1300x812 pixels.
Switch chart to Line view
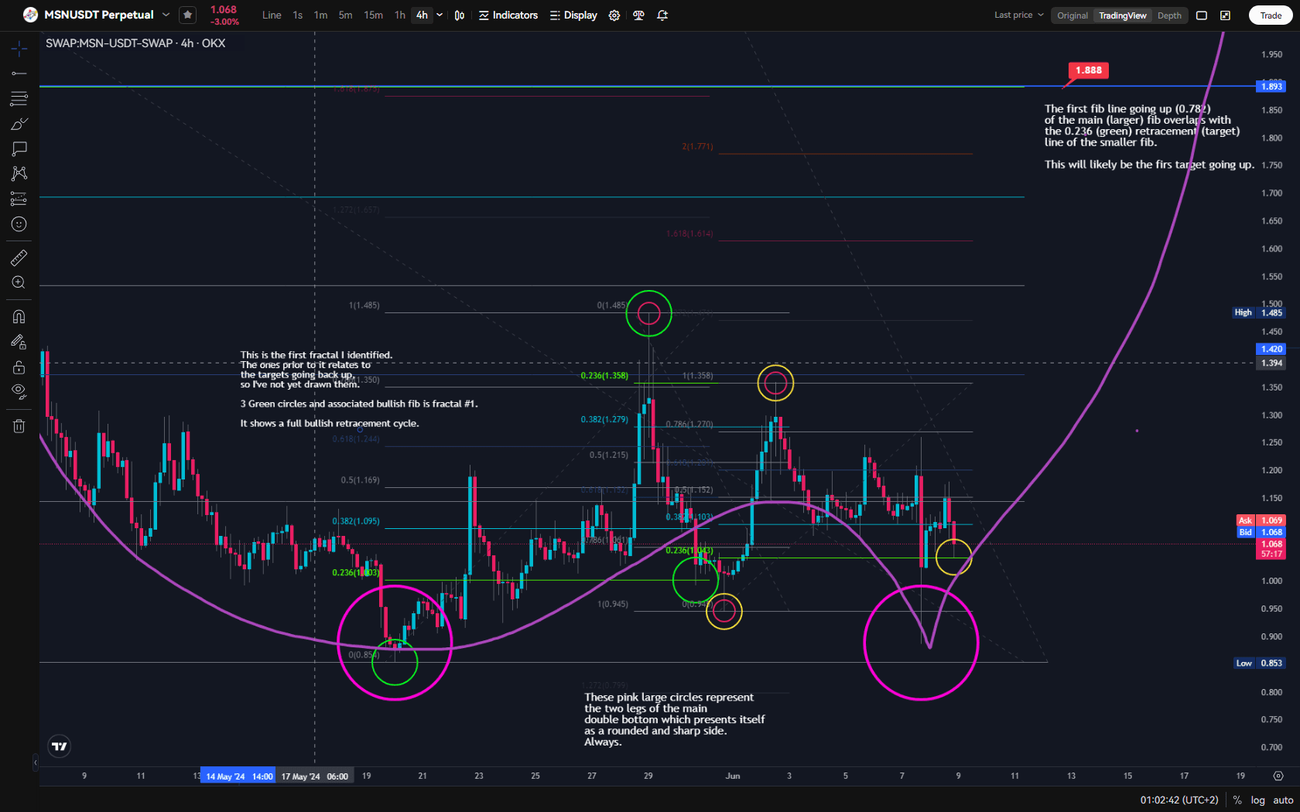point(272,15)
